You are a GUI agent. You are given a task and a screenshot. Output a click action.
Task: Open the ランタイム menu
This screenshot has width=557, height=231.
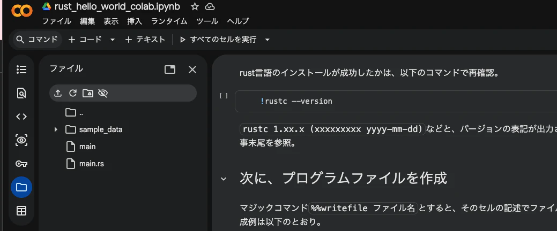point(169,21)
